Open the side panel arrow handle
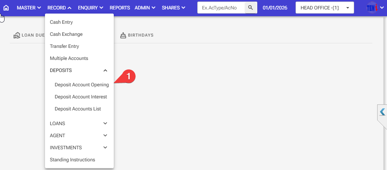Image resolution: width=387 pixels, height=170 pixels. coord(382,112)
